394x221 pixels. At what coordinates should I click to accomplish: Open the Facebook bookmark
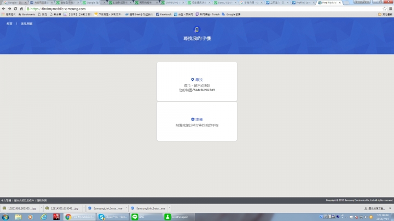(x=164, y=14)
